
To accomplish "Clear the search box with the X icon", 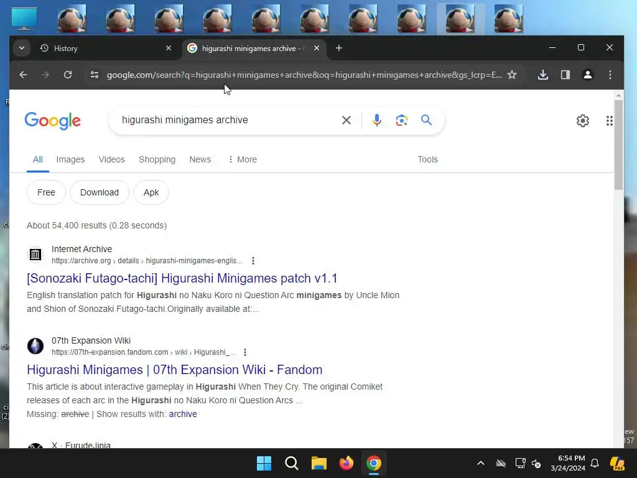I will coord(346,120).
